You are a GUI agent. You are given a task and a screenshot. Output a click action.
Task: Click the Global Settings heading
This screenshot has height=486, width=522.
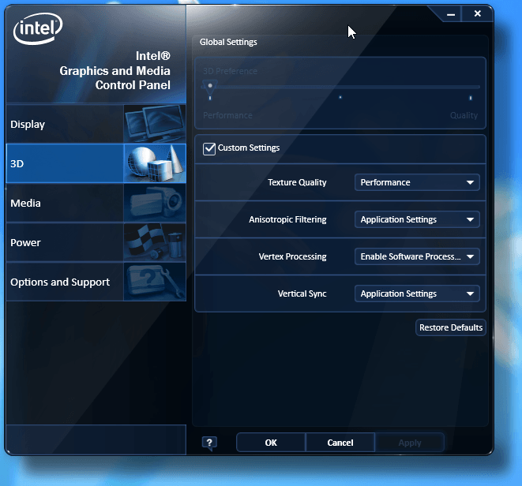coord(228,43)
